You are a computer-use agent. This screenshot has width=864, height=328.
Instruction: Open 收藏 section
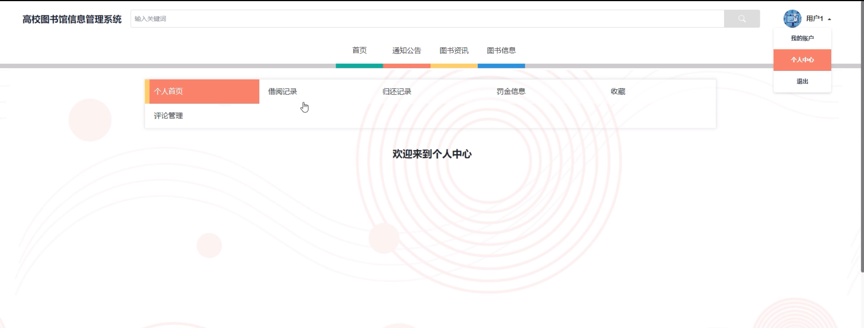tap(618, 91)
